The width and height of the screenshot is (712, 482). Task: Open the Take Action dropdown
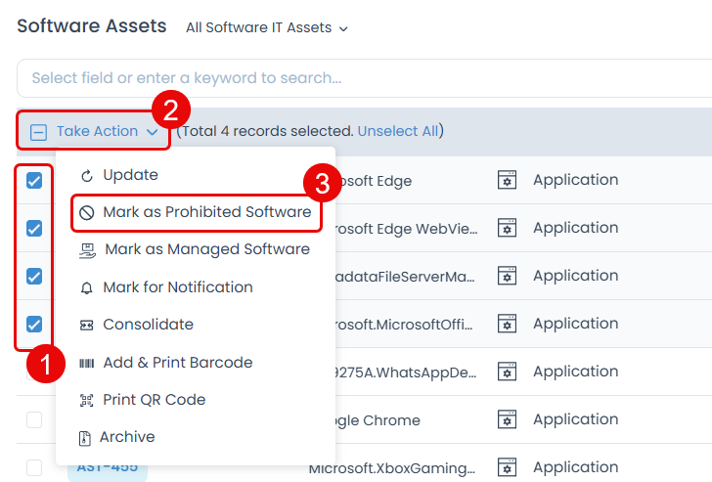(x=107, y=131)
